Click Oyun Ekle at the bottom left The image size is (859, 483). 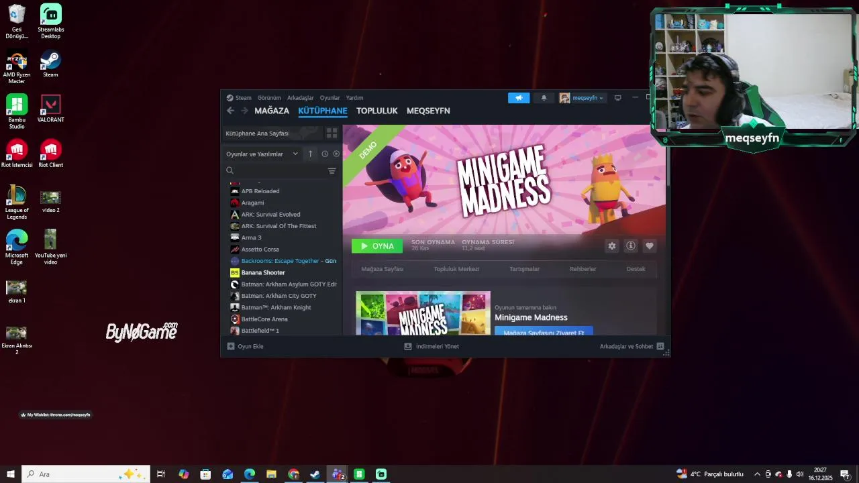coord(245,347)
